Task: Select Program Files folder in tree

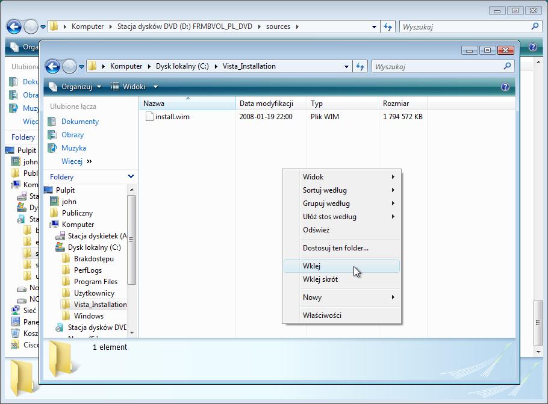Action: 95,282
